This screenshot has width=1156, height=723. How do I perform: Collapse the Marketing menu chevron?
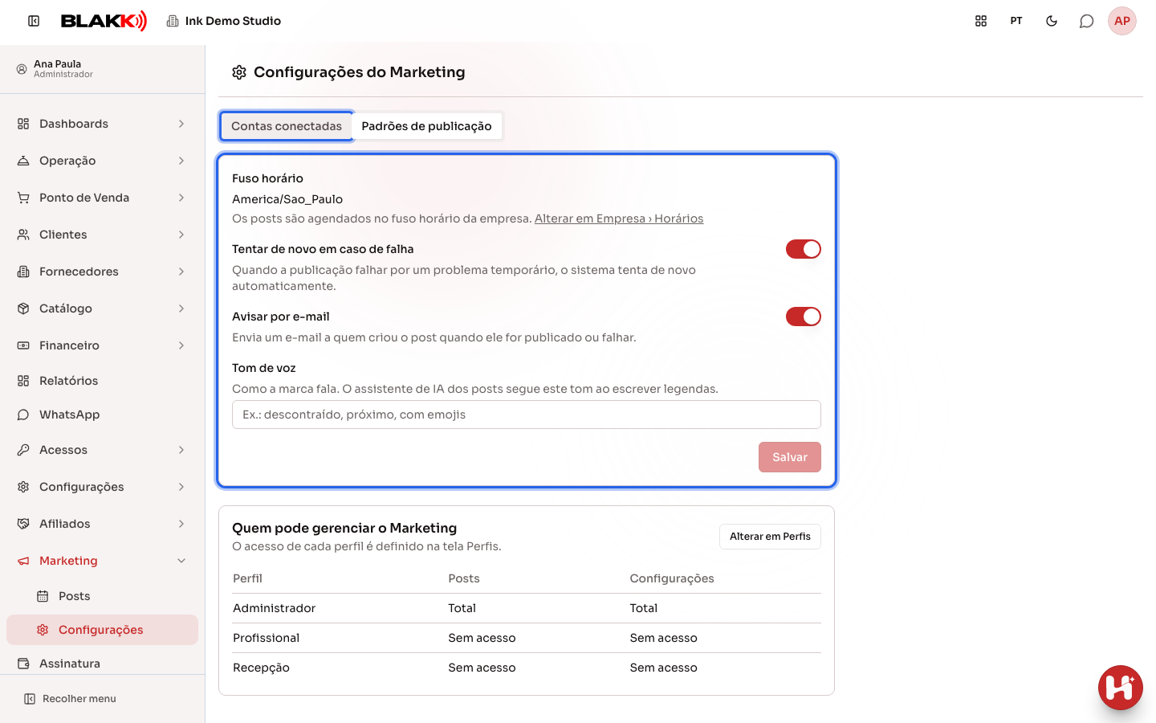[181, 561]
